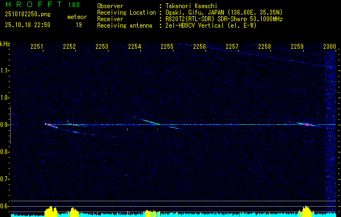The width and height of the screenshot is (341, 217).
Task: Click the 0.9 kHz frequency label
Action: click(5, 125)
